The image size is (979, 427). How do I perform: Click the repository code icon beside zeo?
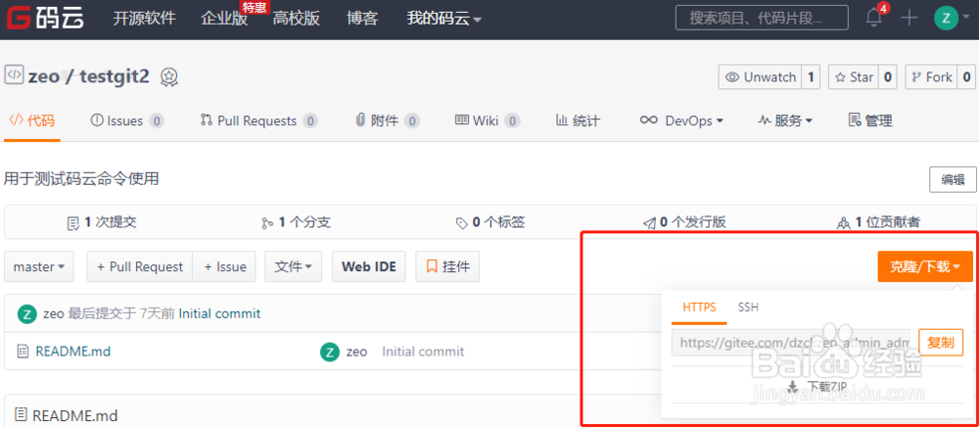pyautogui.click(x=14, y=74)
